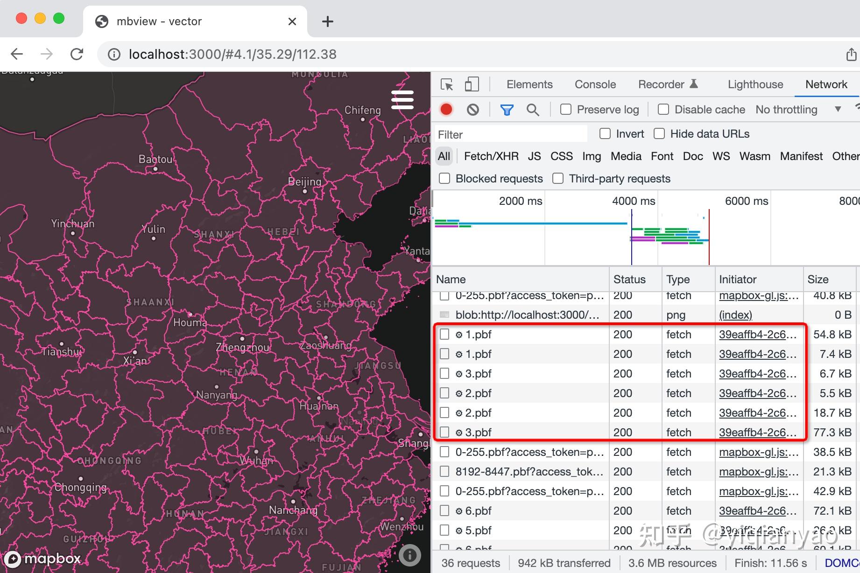This screenshot has height=573, width=860.
Task: Click the Mapbox logo on the map
Action: point(42,559)
